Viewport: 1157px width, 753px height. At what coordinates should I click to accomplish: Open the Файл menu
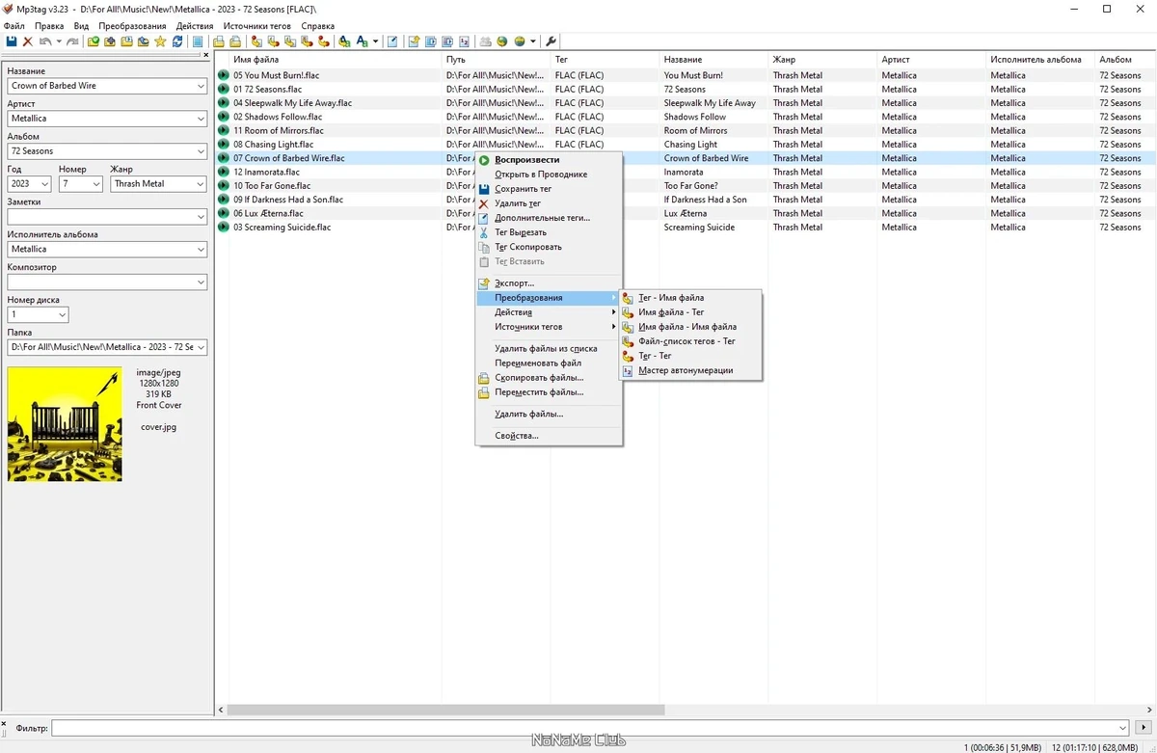click(14, 26)
